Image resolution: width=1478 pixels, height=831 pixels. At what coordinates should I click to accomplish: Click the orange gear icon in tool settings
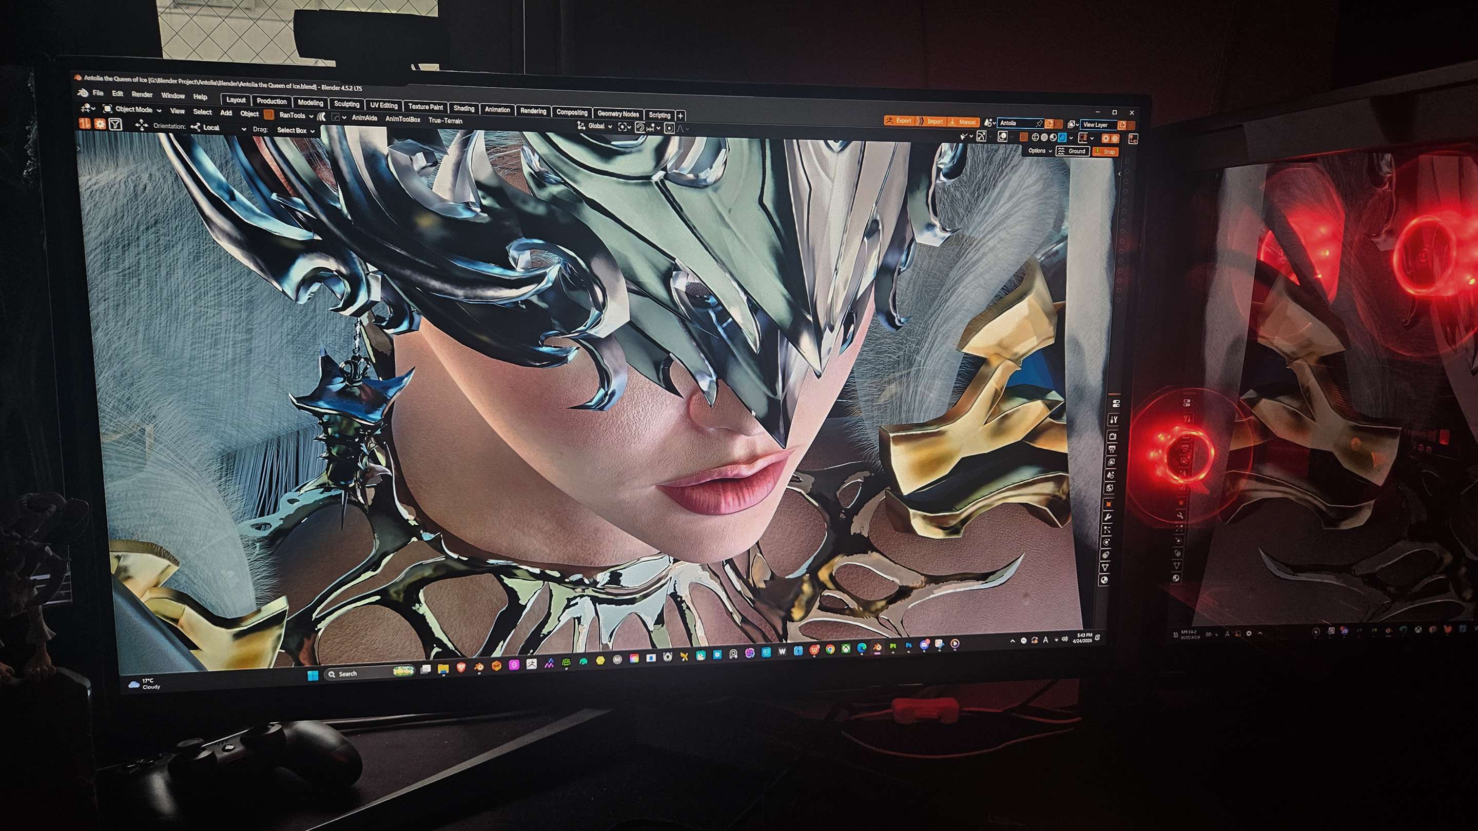100,124
